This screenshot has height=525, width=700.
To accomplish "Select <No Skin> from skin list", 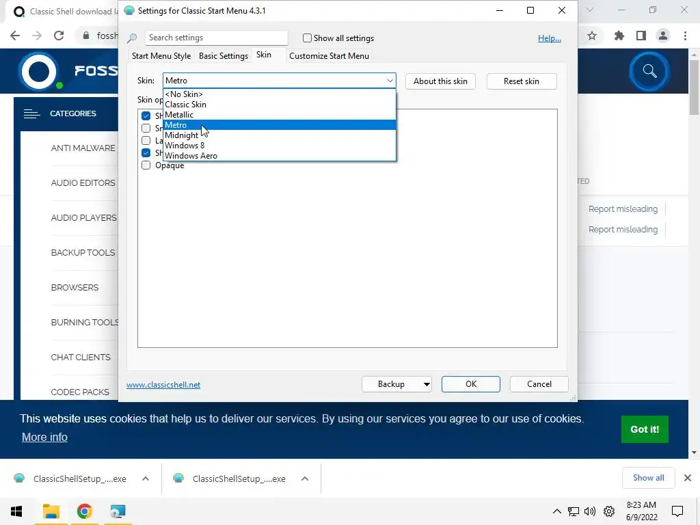I will [280, 94].
